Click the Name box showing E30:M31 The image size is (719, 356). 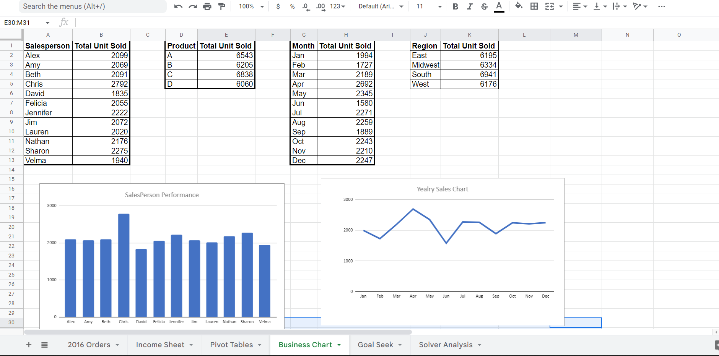tap(27, 23)
